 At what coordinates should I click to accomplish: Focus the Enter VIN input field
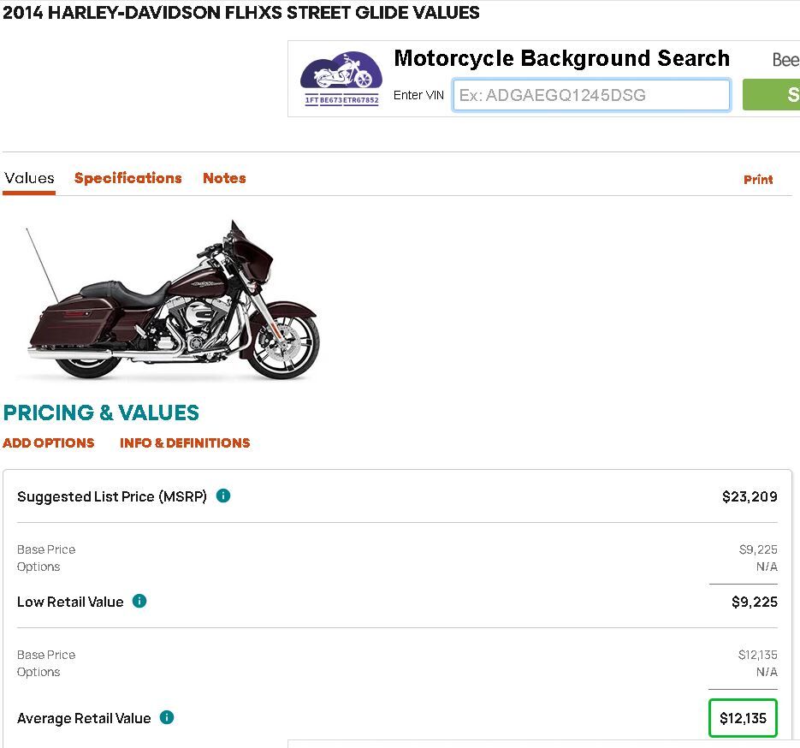pyautogui.click(x=591, y=95)
